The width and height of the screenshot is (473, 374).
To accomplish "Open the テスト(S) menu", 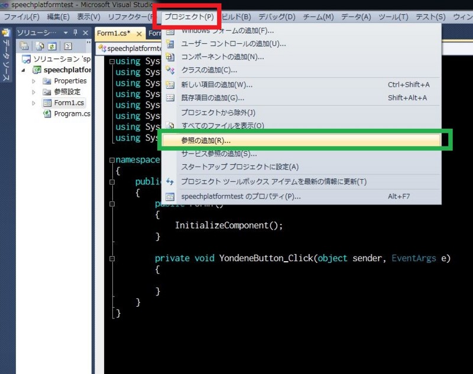I will (x=430, y=17).
